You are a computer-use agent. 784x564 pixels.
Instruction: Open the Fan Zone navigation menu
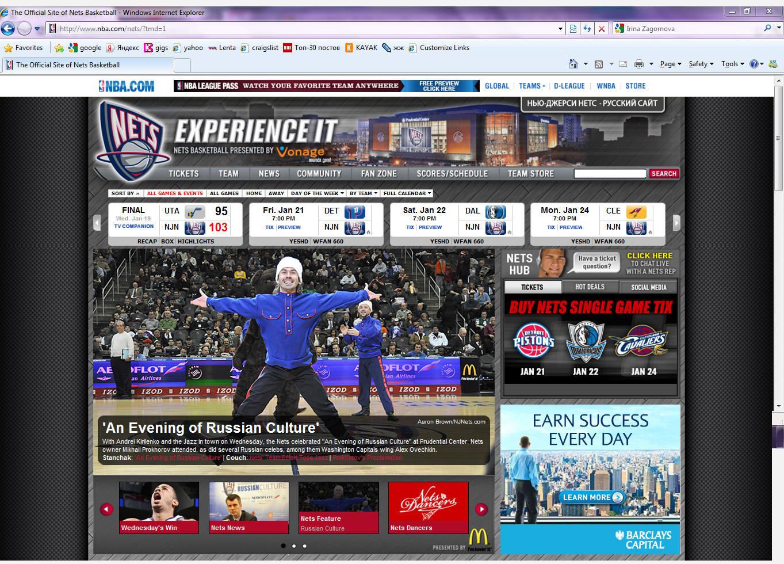(x=378, y=174)
